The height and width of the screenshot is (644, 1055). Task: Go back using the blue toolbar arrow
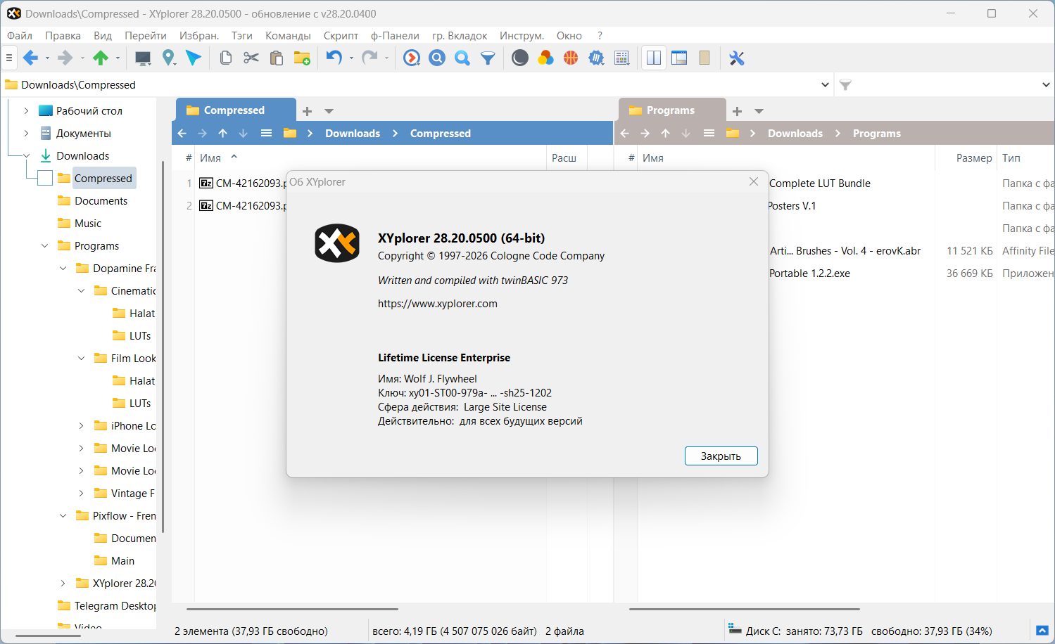(30, 58)
